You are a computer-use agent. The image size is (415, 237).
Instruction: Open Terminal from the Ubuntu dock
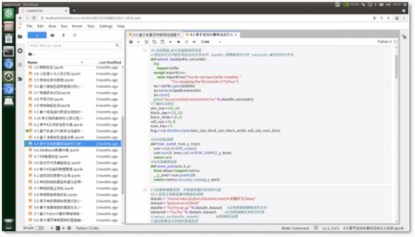(8, 51)
